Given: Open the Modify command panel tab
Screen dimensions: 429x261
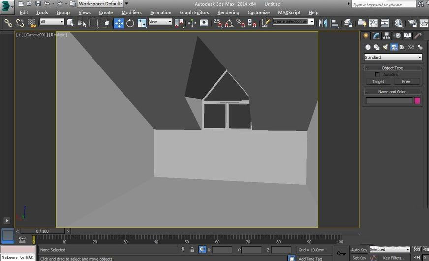Looking at the screenshot, I should 376,35.
